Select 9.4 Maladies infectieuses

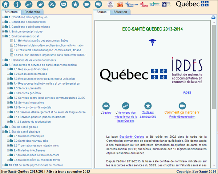pyautogui.click(x=29, y=150)
